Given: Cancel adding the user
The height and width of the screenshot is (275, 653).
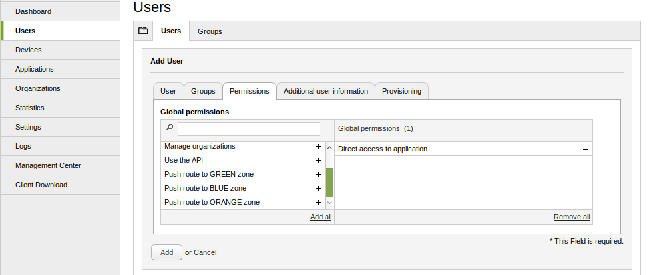Looking at the screenshot, I should pyautogui.click(x=205, y=252).
